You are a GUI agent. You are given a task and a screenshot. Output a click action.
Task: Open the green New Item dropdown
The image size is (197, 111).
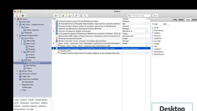coord(56,15)
